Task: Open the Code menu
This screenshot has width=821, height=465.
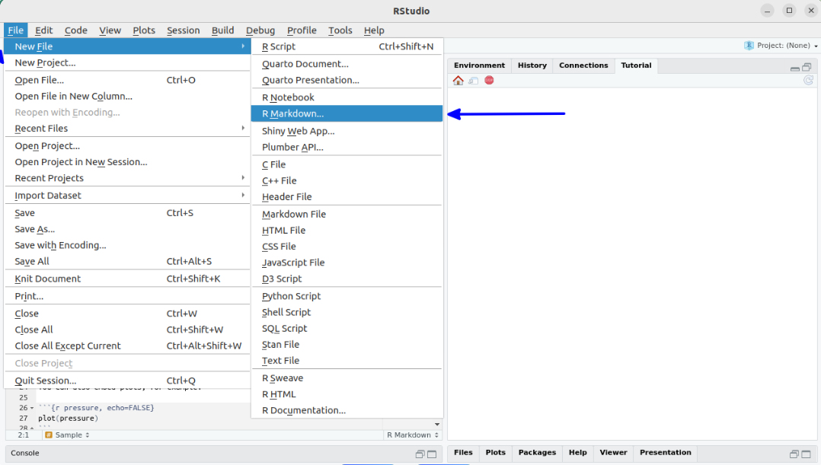Action: (76, 30)
